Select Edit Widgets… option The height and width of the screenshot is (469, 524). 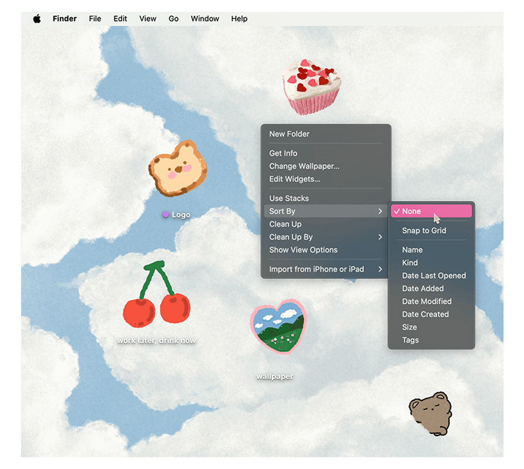326,179
